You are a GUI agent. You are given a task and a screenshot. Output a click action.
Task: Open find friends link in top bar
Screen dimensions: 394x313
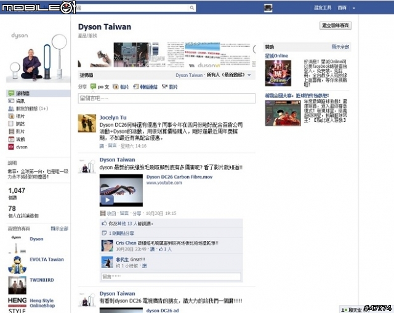(323, 8)
